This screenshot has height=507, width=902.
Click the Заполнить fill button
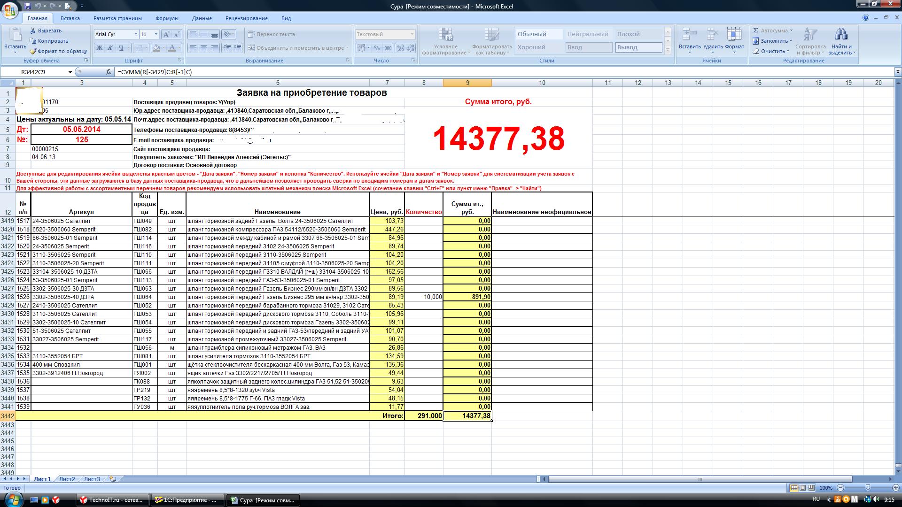(x=773, y=41)
